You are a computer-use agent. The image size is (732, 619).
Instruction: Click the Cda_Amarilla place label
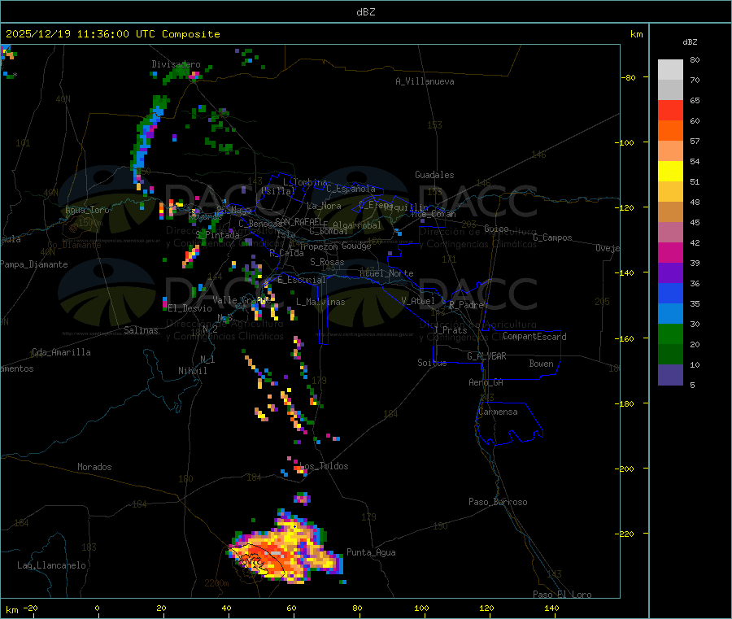pyautogui.click(x=61, y=352)
